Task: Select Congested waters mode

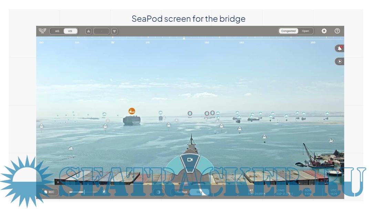Action: point(288,31)
